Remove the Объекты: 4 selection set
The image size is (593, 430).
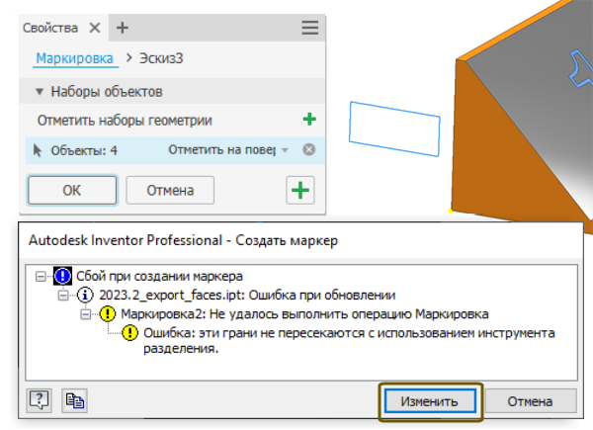coord(309,150)
